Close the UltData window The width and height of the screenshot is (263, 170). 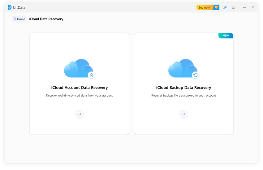click(253, 7)
